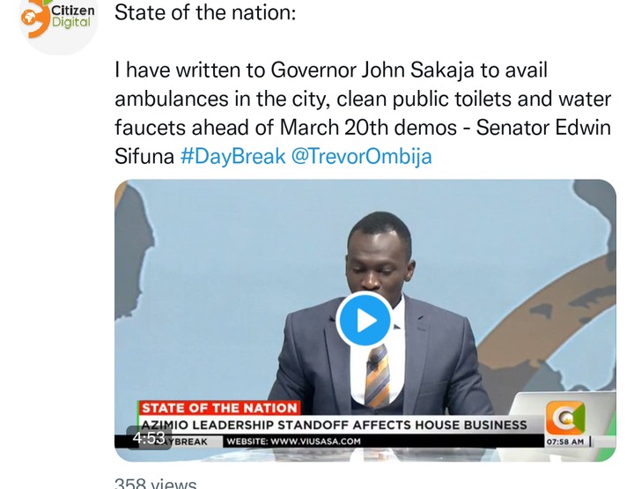Screen dimensions: 634x489
Task: Click the anchor's striped tie in the video
Action: pyautogui.click(x=377, y=375)
